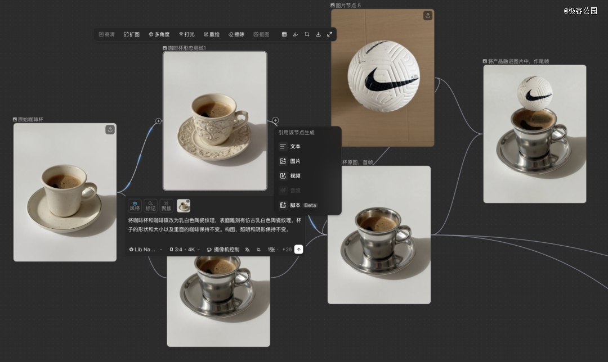Click the 原始咖啡杯 image thumbnail
608x362 pixels.
click(65, 192)
